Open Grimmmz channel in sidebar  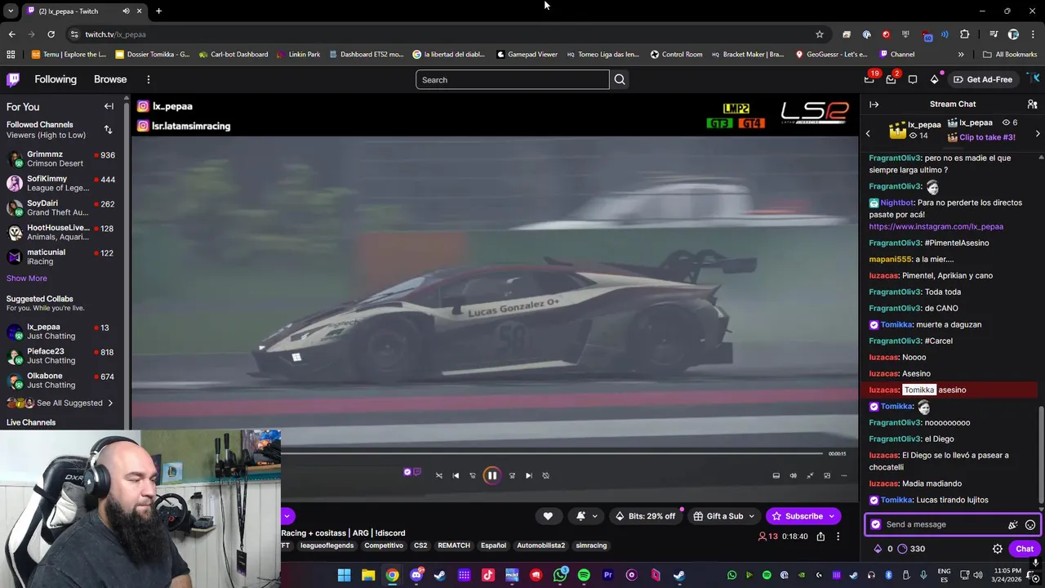tap(61, 158)
